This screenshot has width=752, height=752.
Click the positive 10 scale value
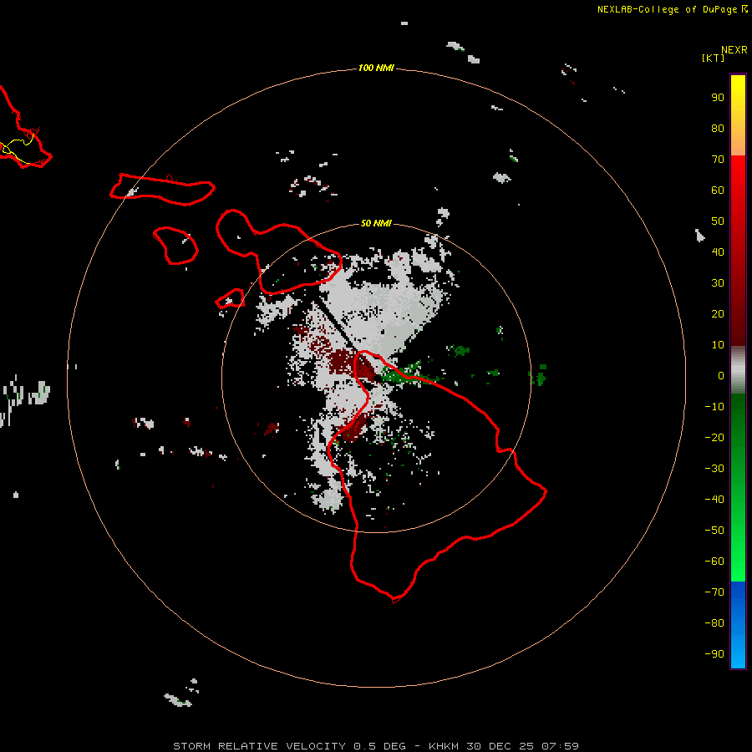click(718, 345)
